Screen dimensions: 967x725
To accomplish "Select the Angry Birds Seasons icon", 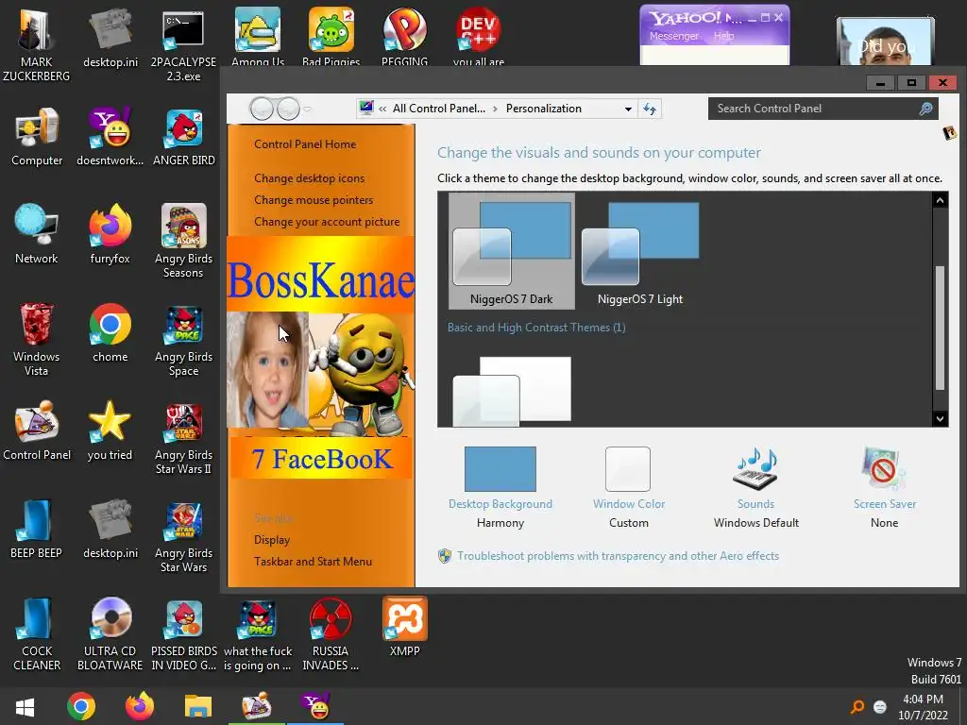I will pyautogui.click(x=184, y=241).
